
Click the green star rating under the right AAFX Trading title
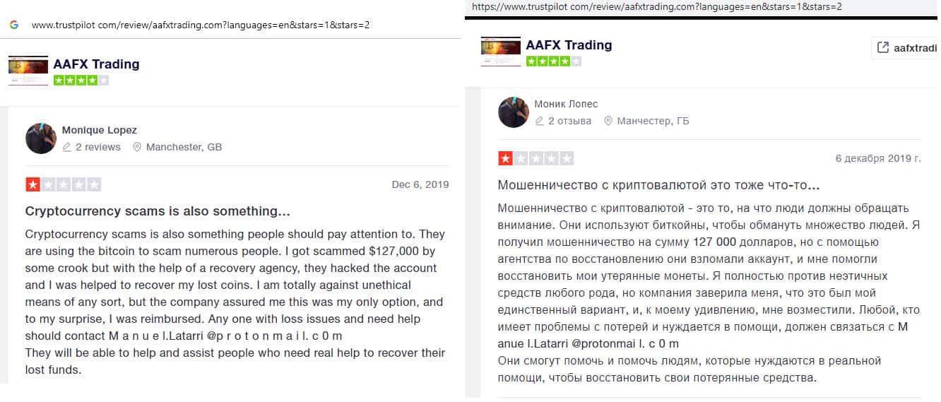pyautogui.click(x=554, y=61)
